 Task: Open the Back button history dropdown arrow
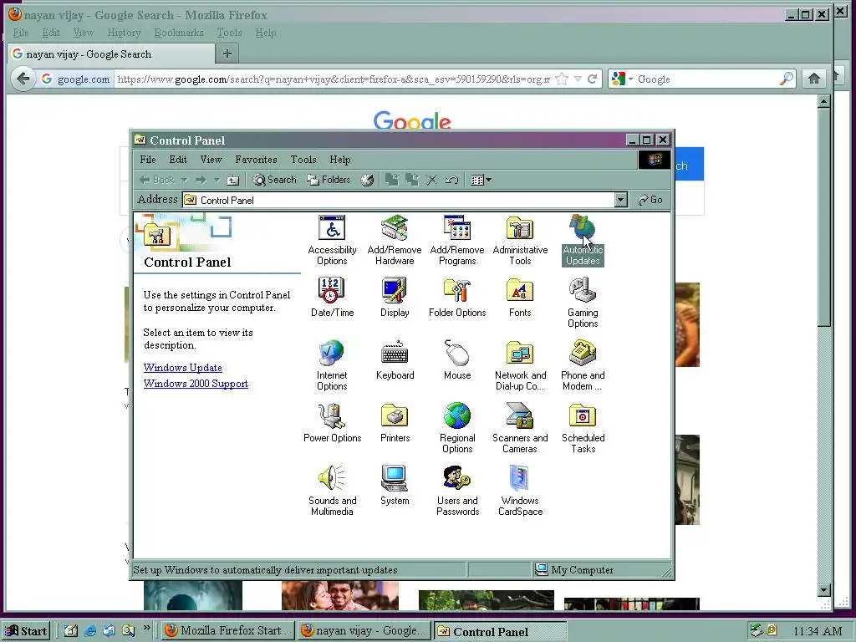click(x=185, y=180)
